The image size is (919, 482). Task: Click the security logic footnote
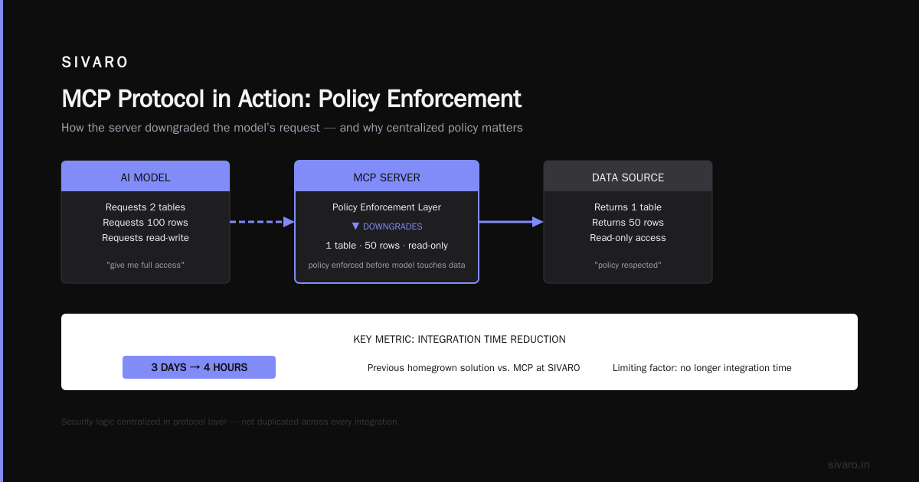click(x=229, y=422)
